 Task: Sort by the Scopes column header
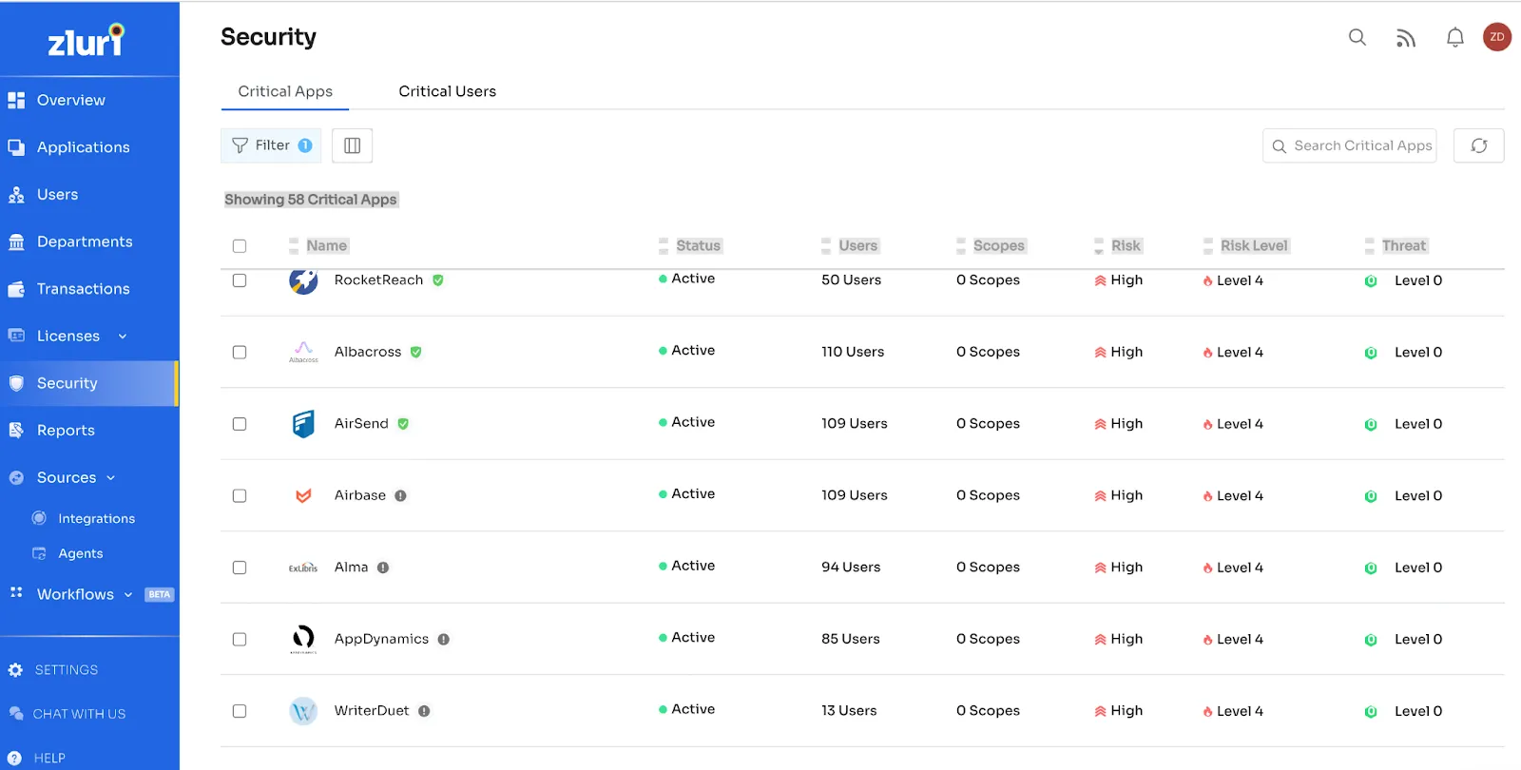click(x=998, y=245)
